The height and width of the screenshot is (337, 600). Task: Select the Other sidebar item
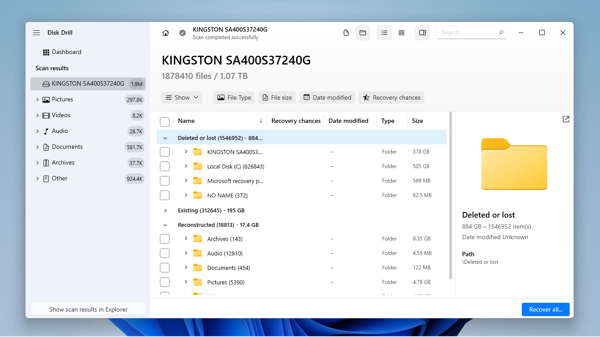pyautogui.click(x=60, y=179)
